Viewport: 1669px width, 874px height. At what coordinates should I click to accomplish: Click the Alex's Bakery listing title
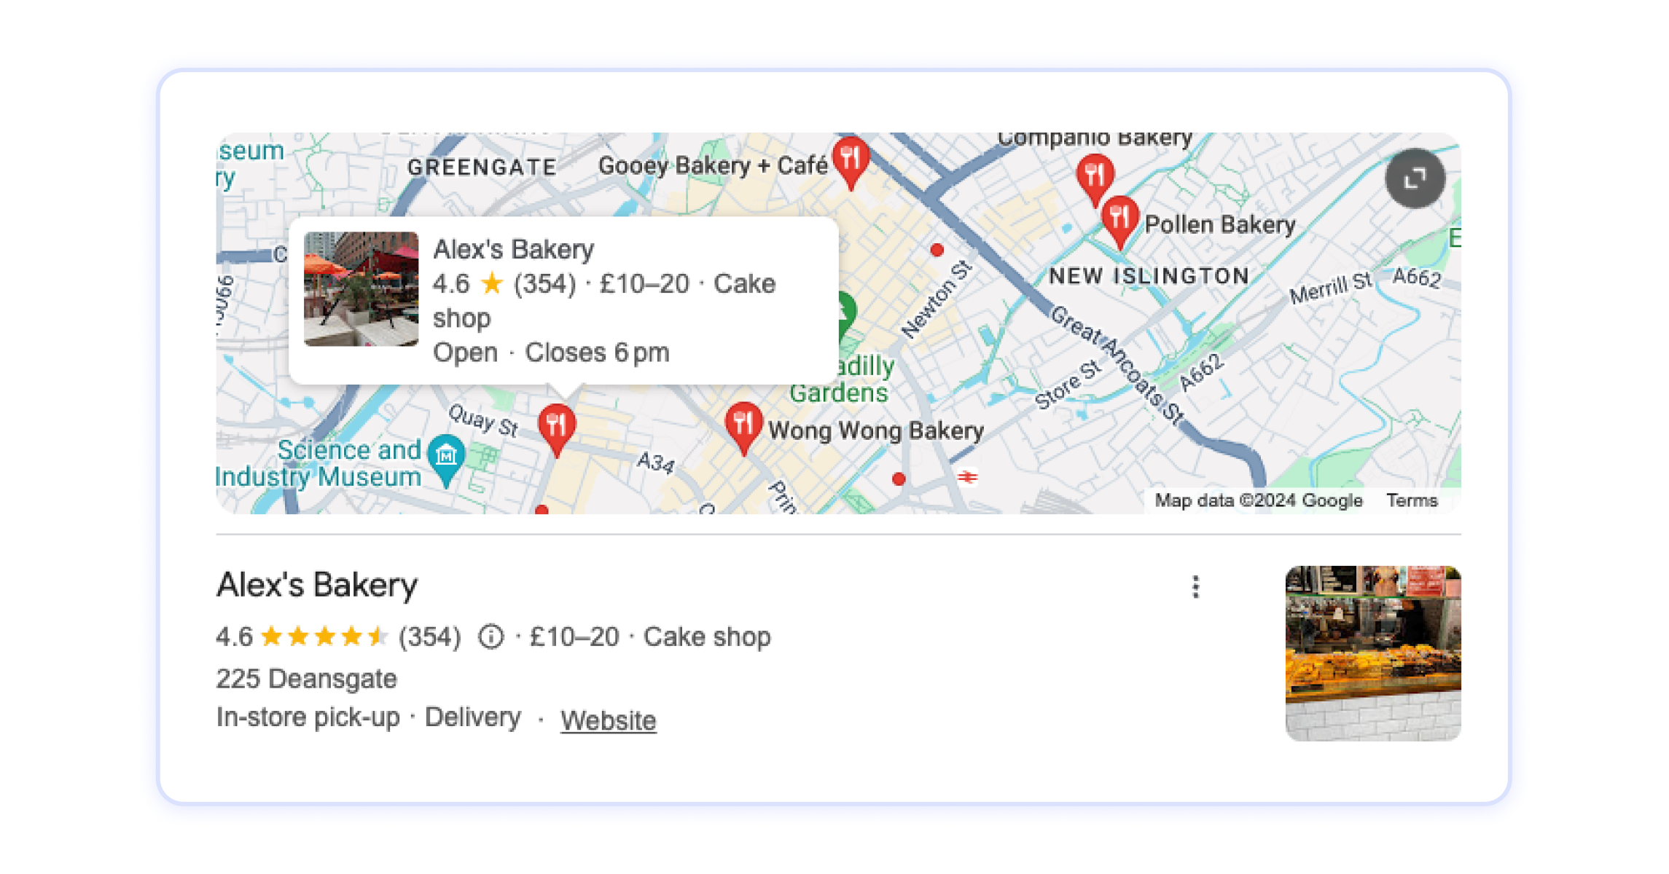(316, 585)
